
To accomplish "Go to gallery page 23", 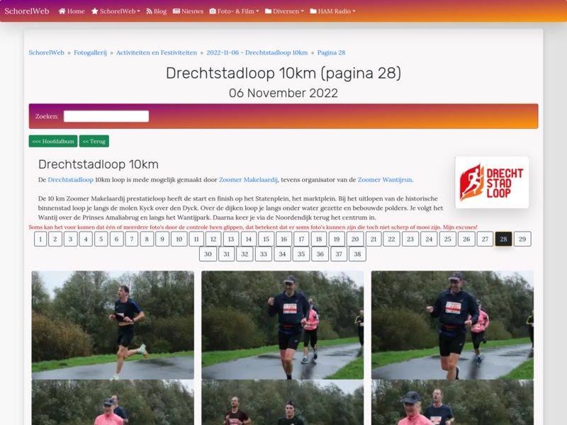I will tap(410, 239).
